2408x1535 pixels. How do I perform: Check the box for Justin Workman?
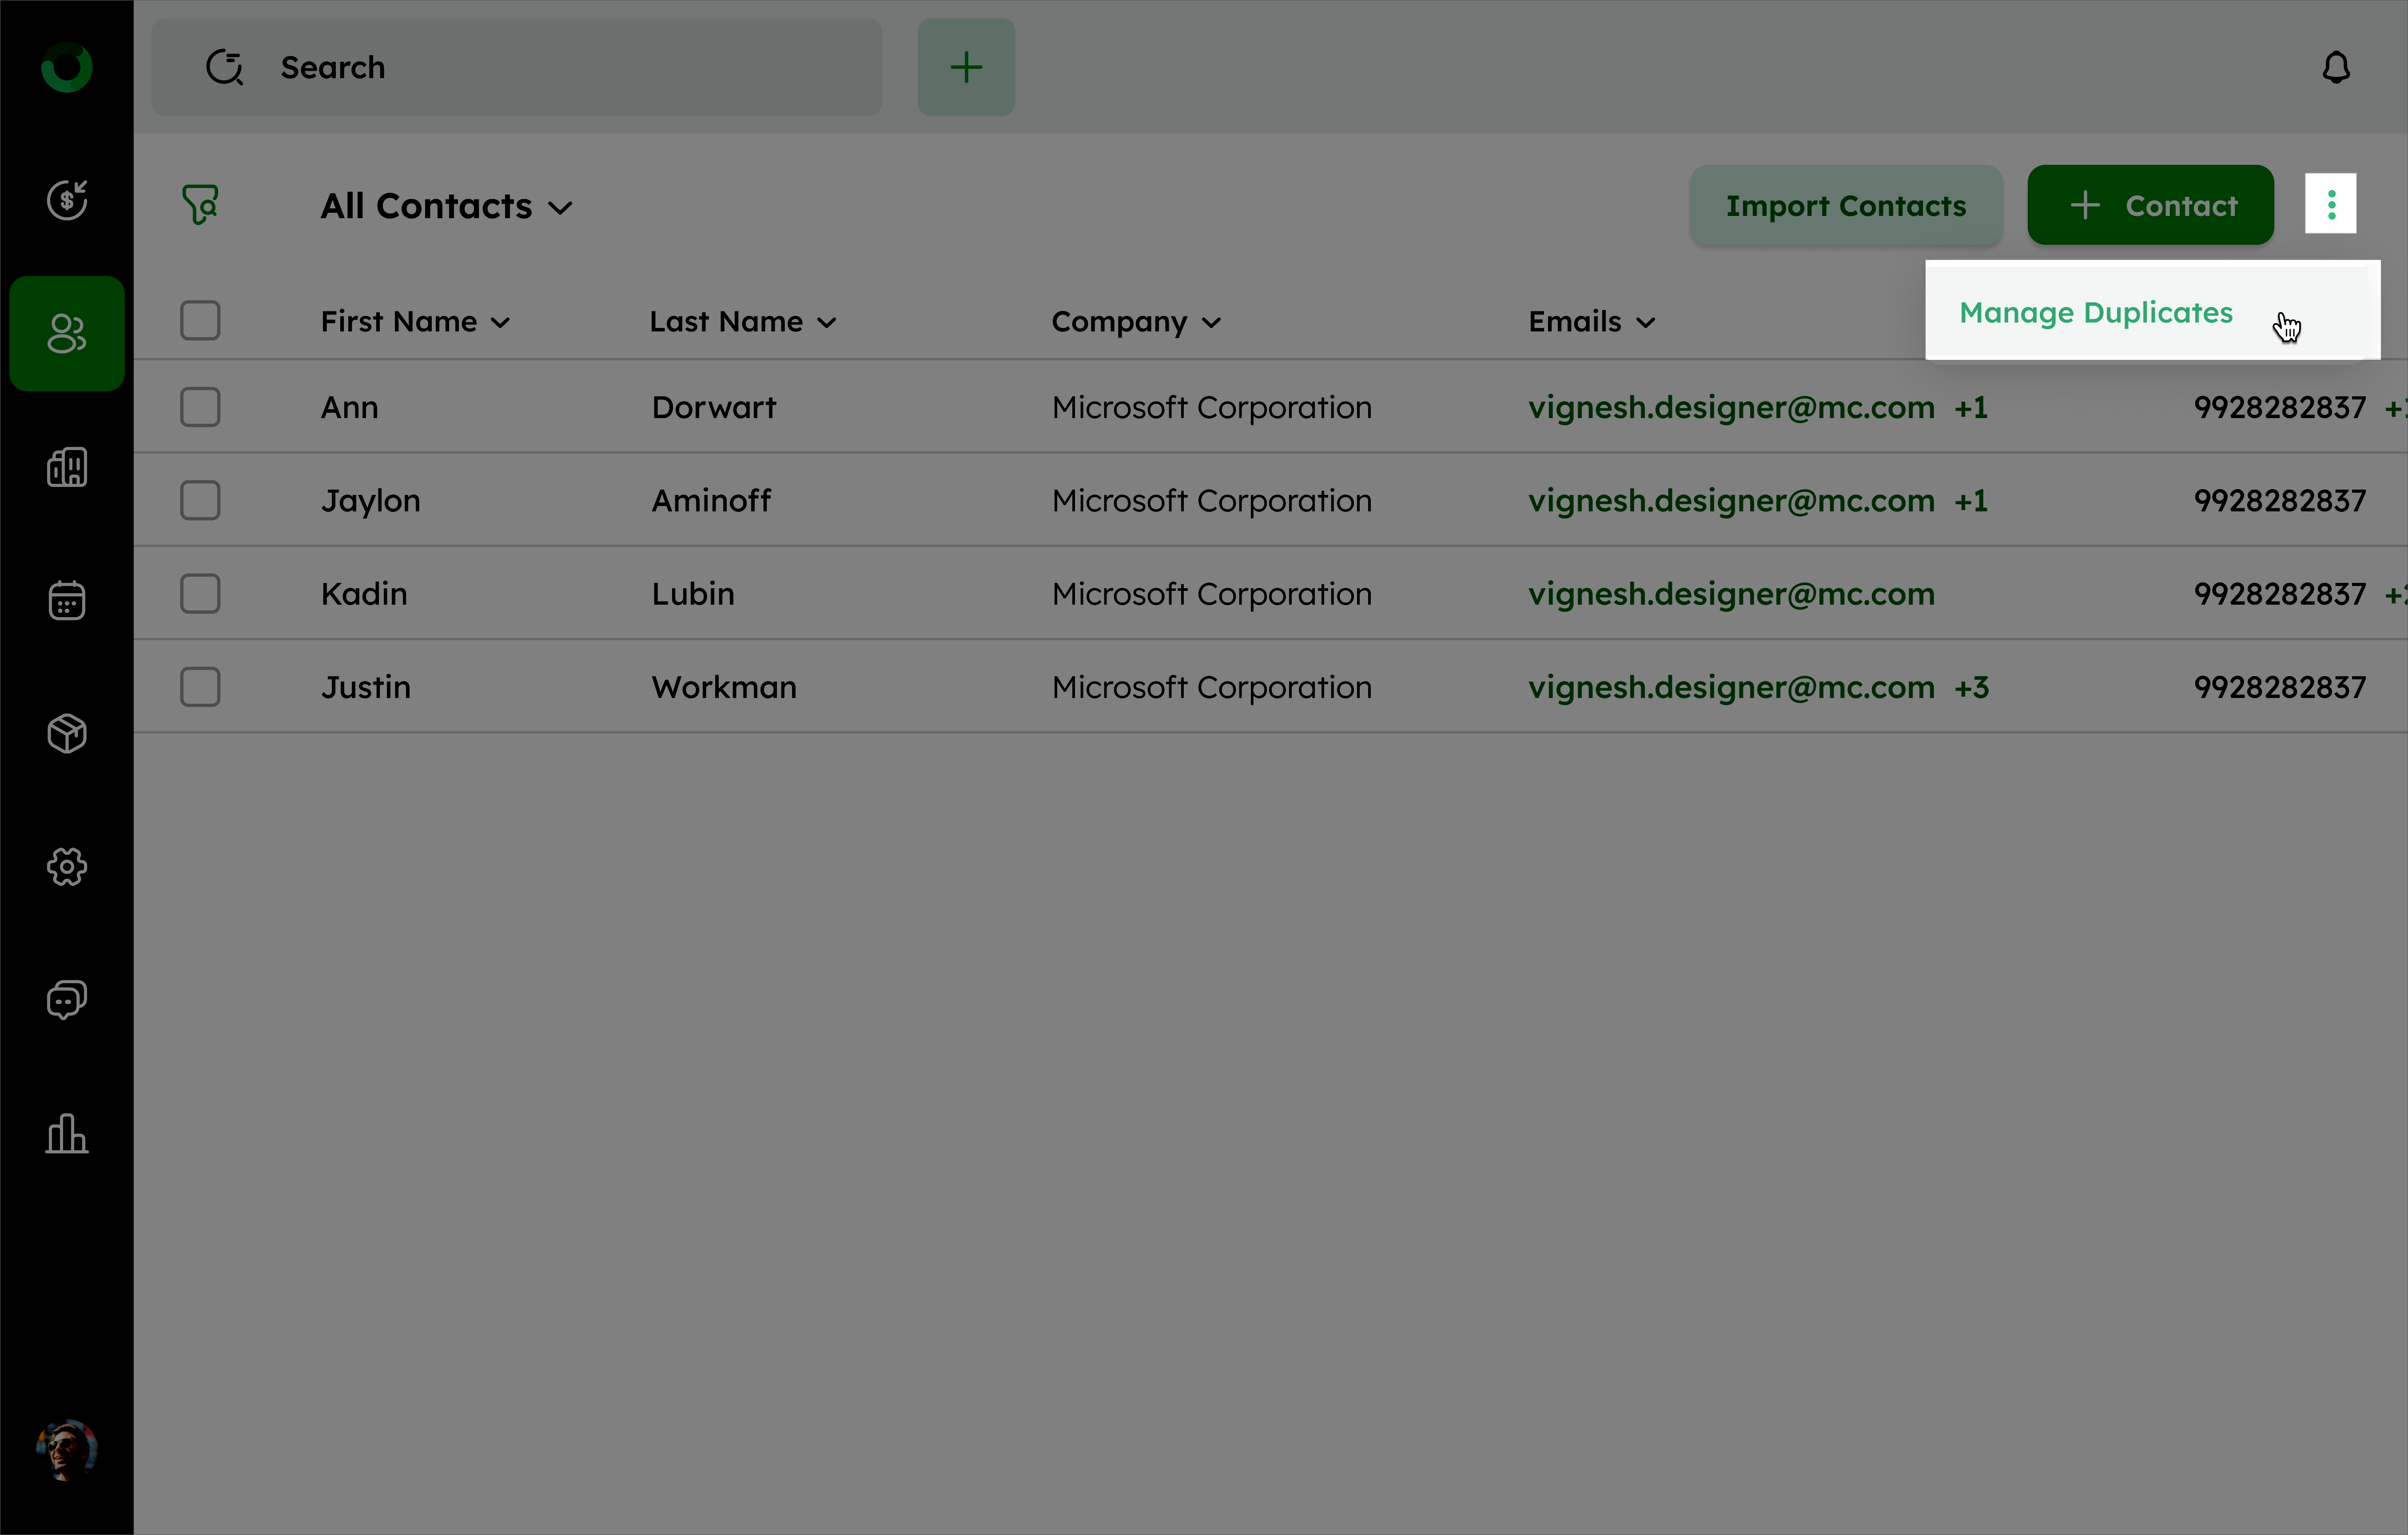click(200, 687)
